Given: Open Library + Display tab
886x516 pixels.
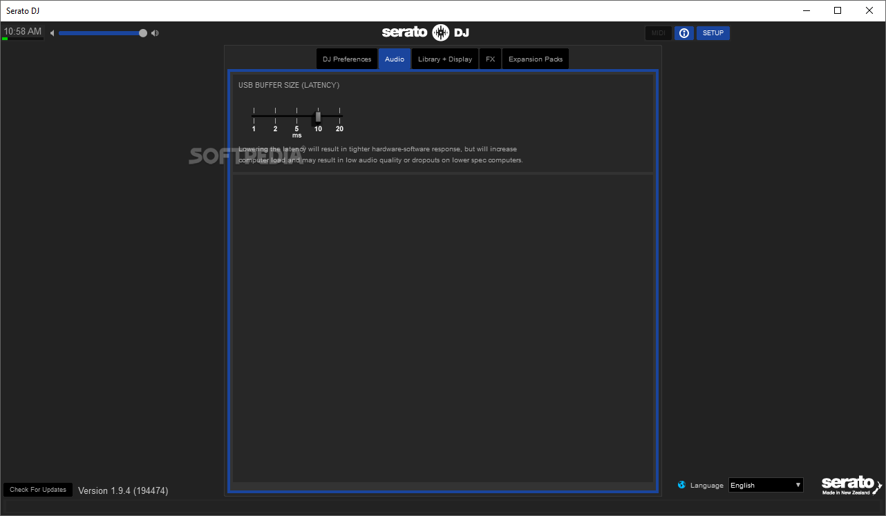Looking at the screenshot, I should (445, 59).
